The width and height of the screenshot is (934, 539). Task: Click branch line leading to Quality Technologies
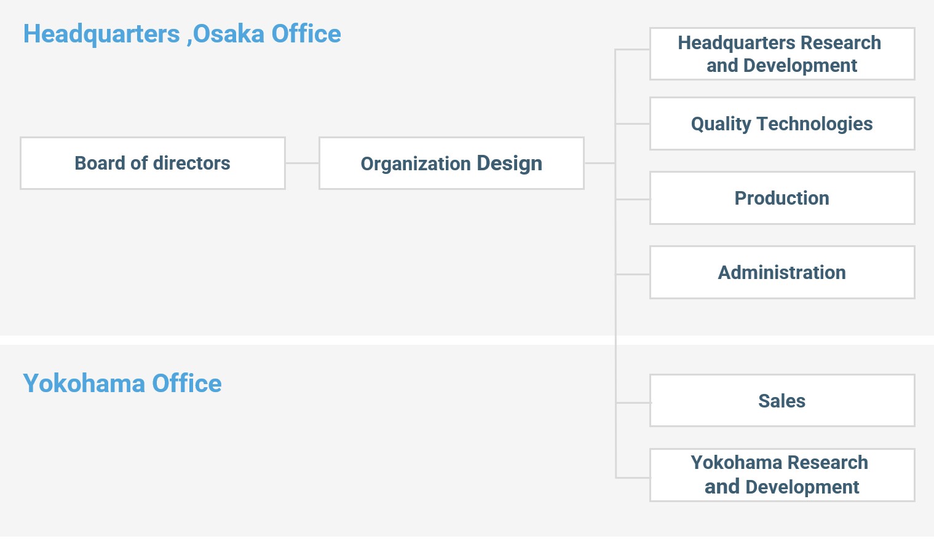pos(633,124)
